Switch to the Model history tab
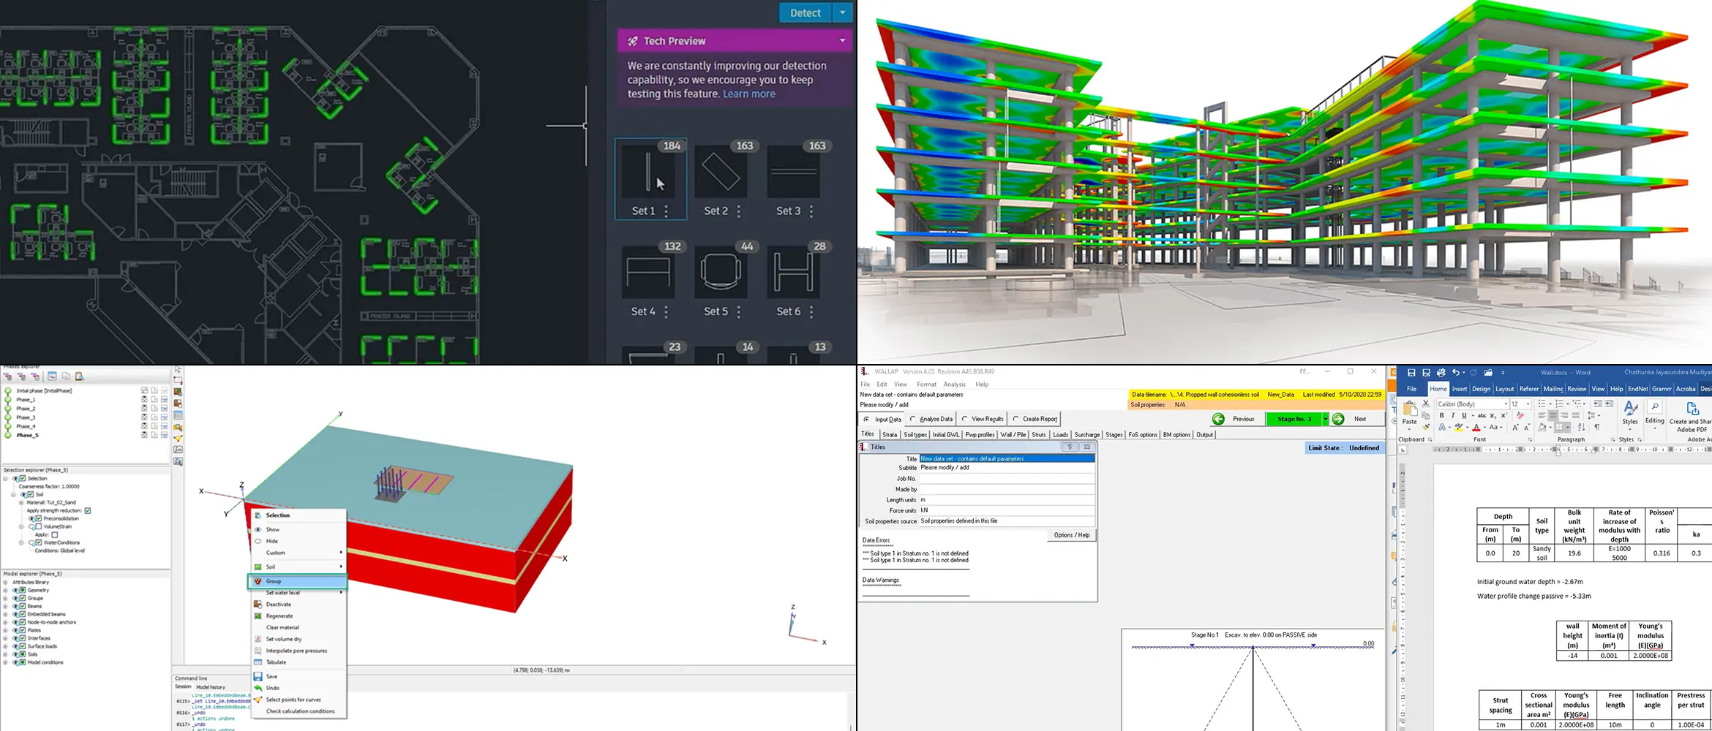This screenshot has height=731, width=1712. (211, 687)
